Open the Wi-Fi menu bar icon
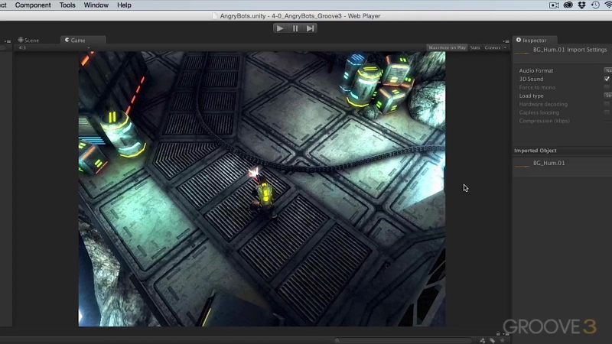This screenshot has height=344, width=612. click(x=608, y=5)
